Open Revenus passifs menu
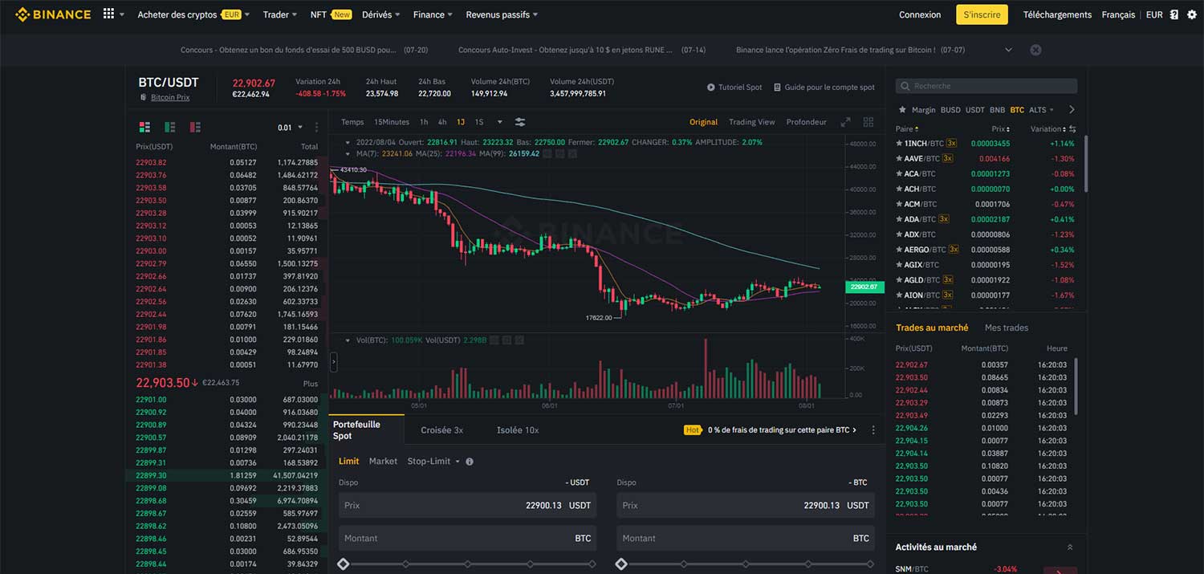 tap(502, 14)
